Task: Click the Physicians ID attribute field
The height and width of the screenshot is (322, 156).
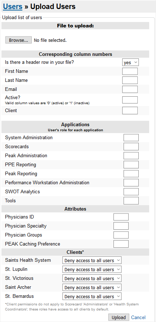Action: coord(121,217)
